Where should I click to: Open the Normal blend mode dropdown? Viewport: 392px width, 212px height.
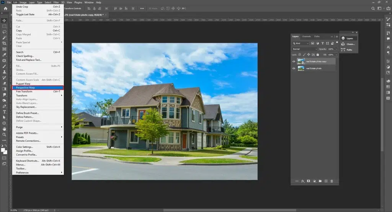(x=304, y=49)
